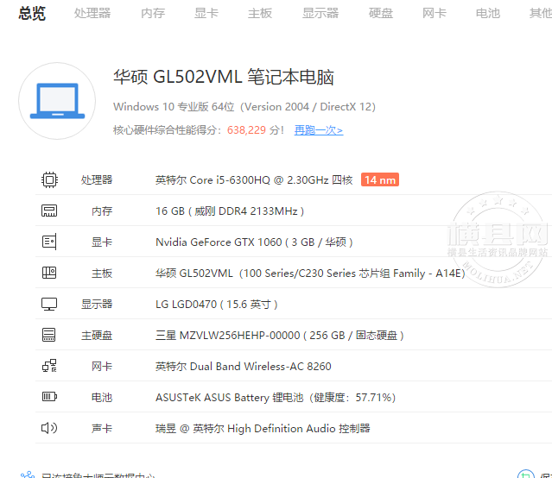Viewport: 552px width, 478px height.
Task: Click the Core i5-6300HQ processor text
Action: point(254,180)
